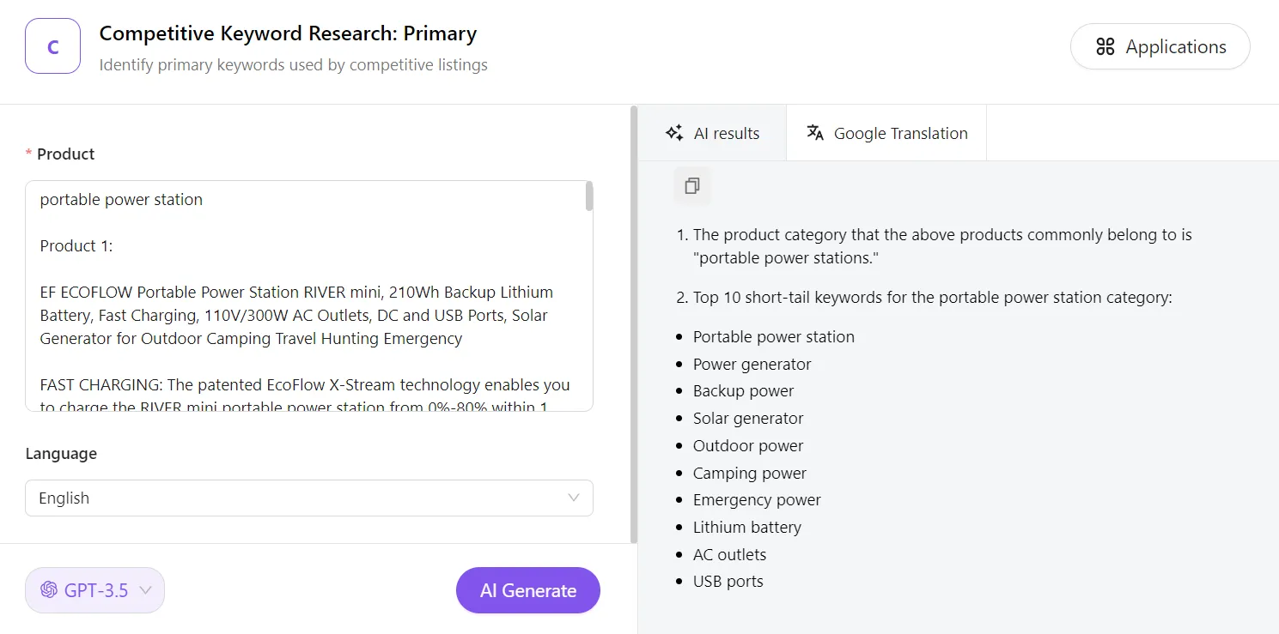Open the GPT-3.5 model label

96,590
